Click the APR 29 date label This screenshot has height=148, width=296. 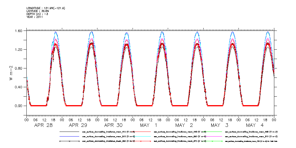pos(79,125)
